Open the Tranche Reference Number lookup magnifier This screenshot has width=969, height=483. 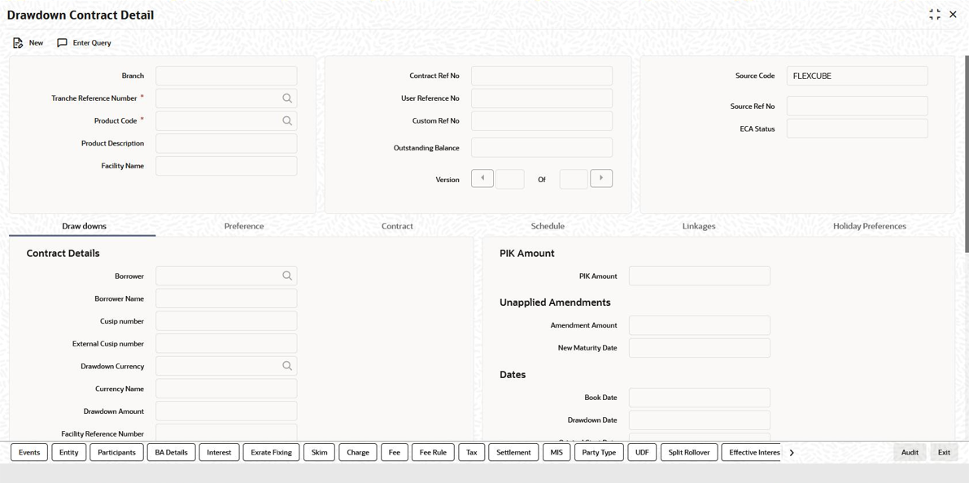[287, 98]
